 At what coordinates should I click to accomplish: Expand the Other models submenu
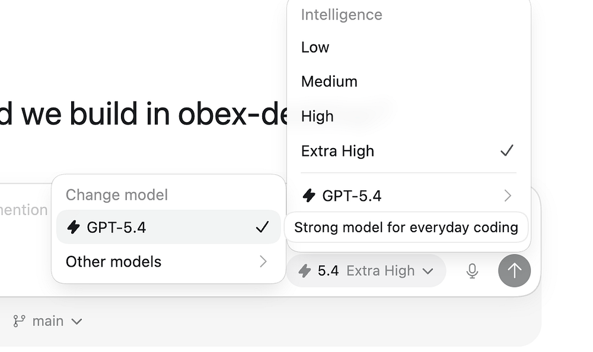click(168, 261)
